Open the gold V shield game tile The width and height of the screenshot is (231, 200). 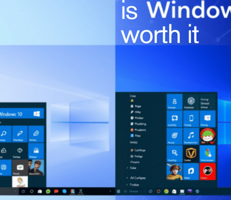(x=191, y=154)
